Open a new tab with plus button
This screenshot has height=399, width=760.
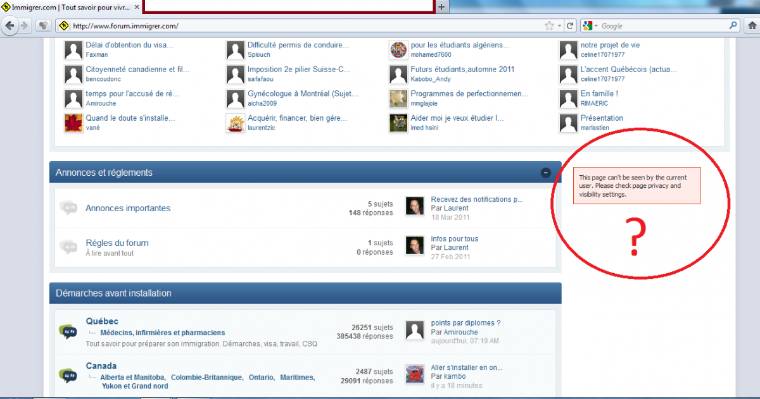tap(441, 7)
